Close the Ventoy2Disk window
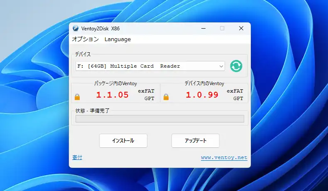 coord(241,28)
